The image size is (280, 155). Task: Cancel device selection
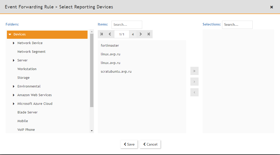pos(150,144)
